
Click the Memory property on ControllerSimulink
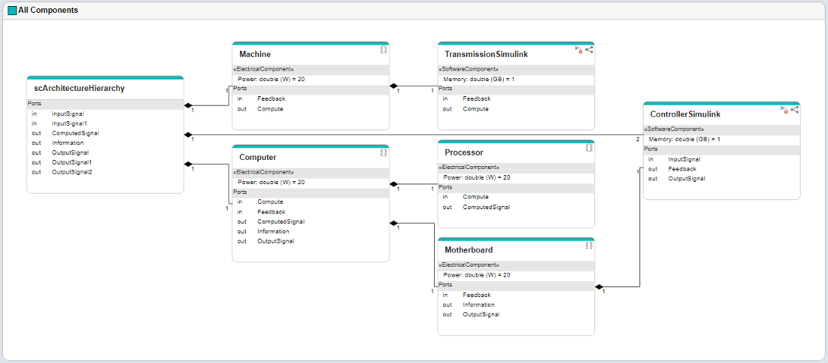click(x=685, y=139)
